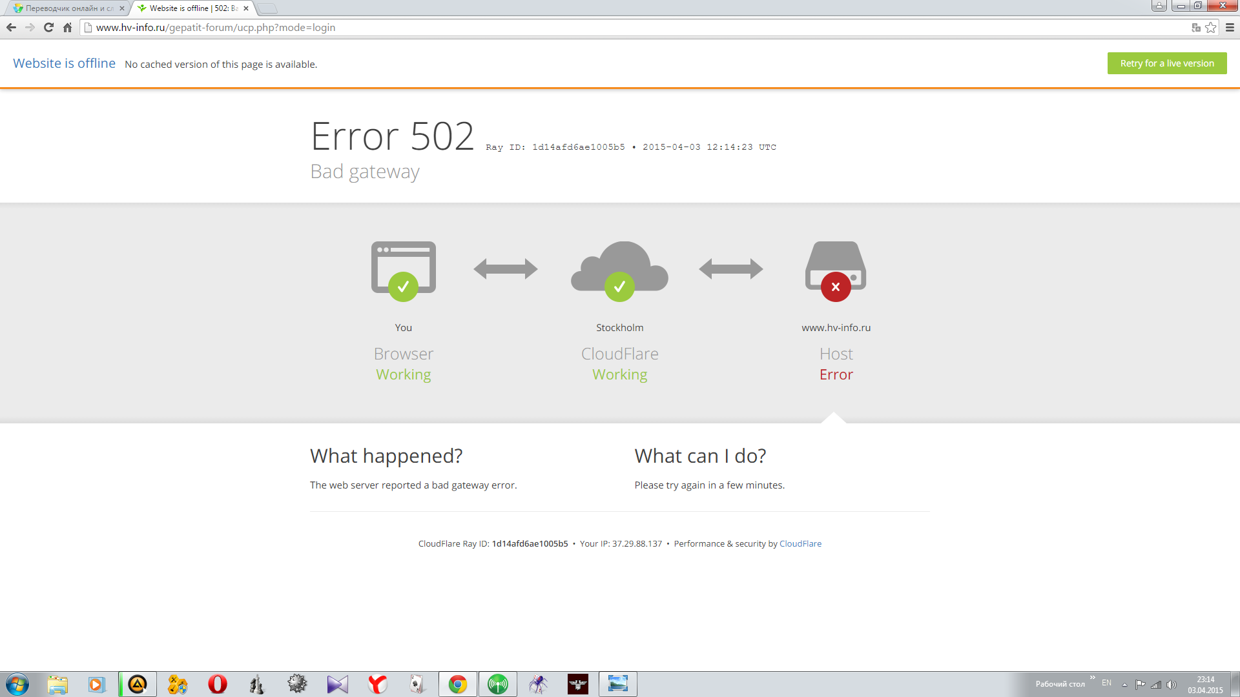Open the purple bowtie taskbar icon

337,684
